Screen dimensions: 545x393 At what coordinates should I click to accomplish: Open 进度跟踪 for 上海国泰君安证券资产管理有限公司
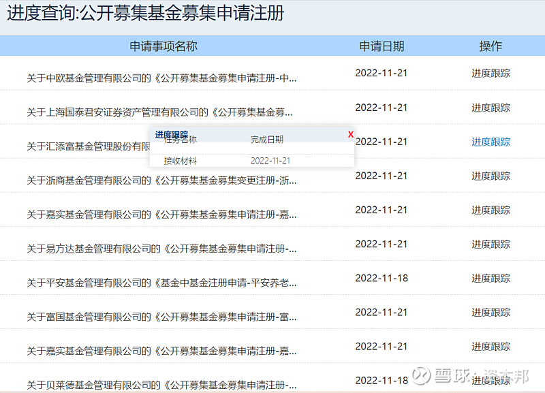pos(492,108)
